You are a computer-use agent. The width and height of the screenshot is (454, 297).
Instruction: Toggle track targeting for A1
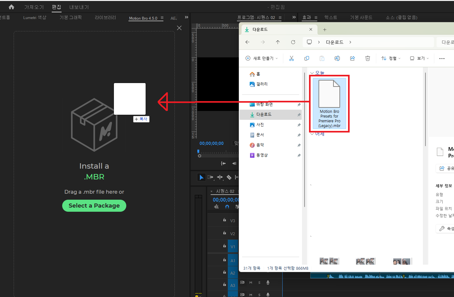coord(233,261)
